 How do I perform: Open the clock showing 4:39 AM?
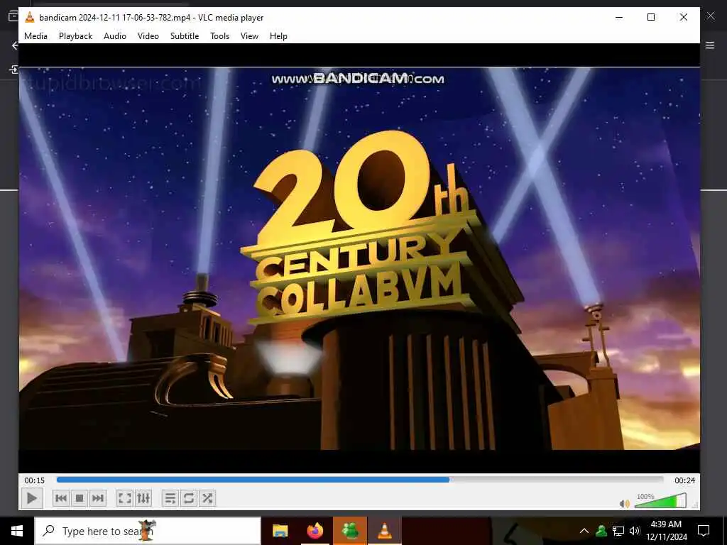tap(666, 531)
